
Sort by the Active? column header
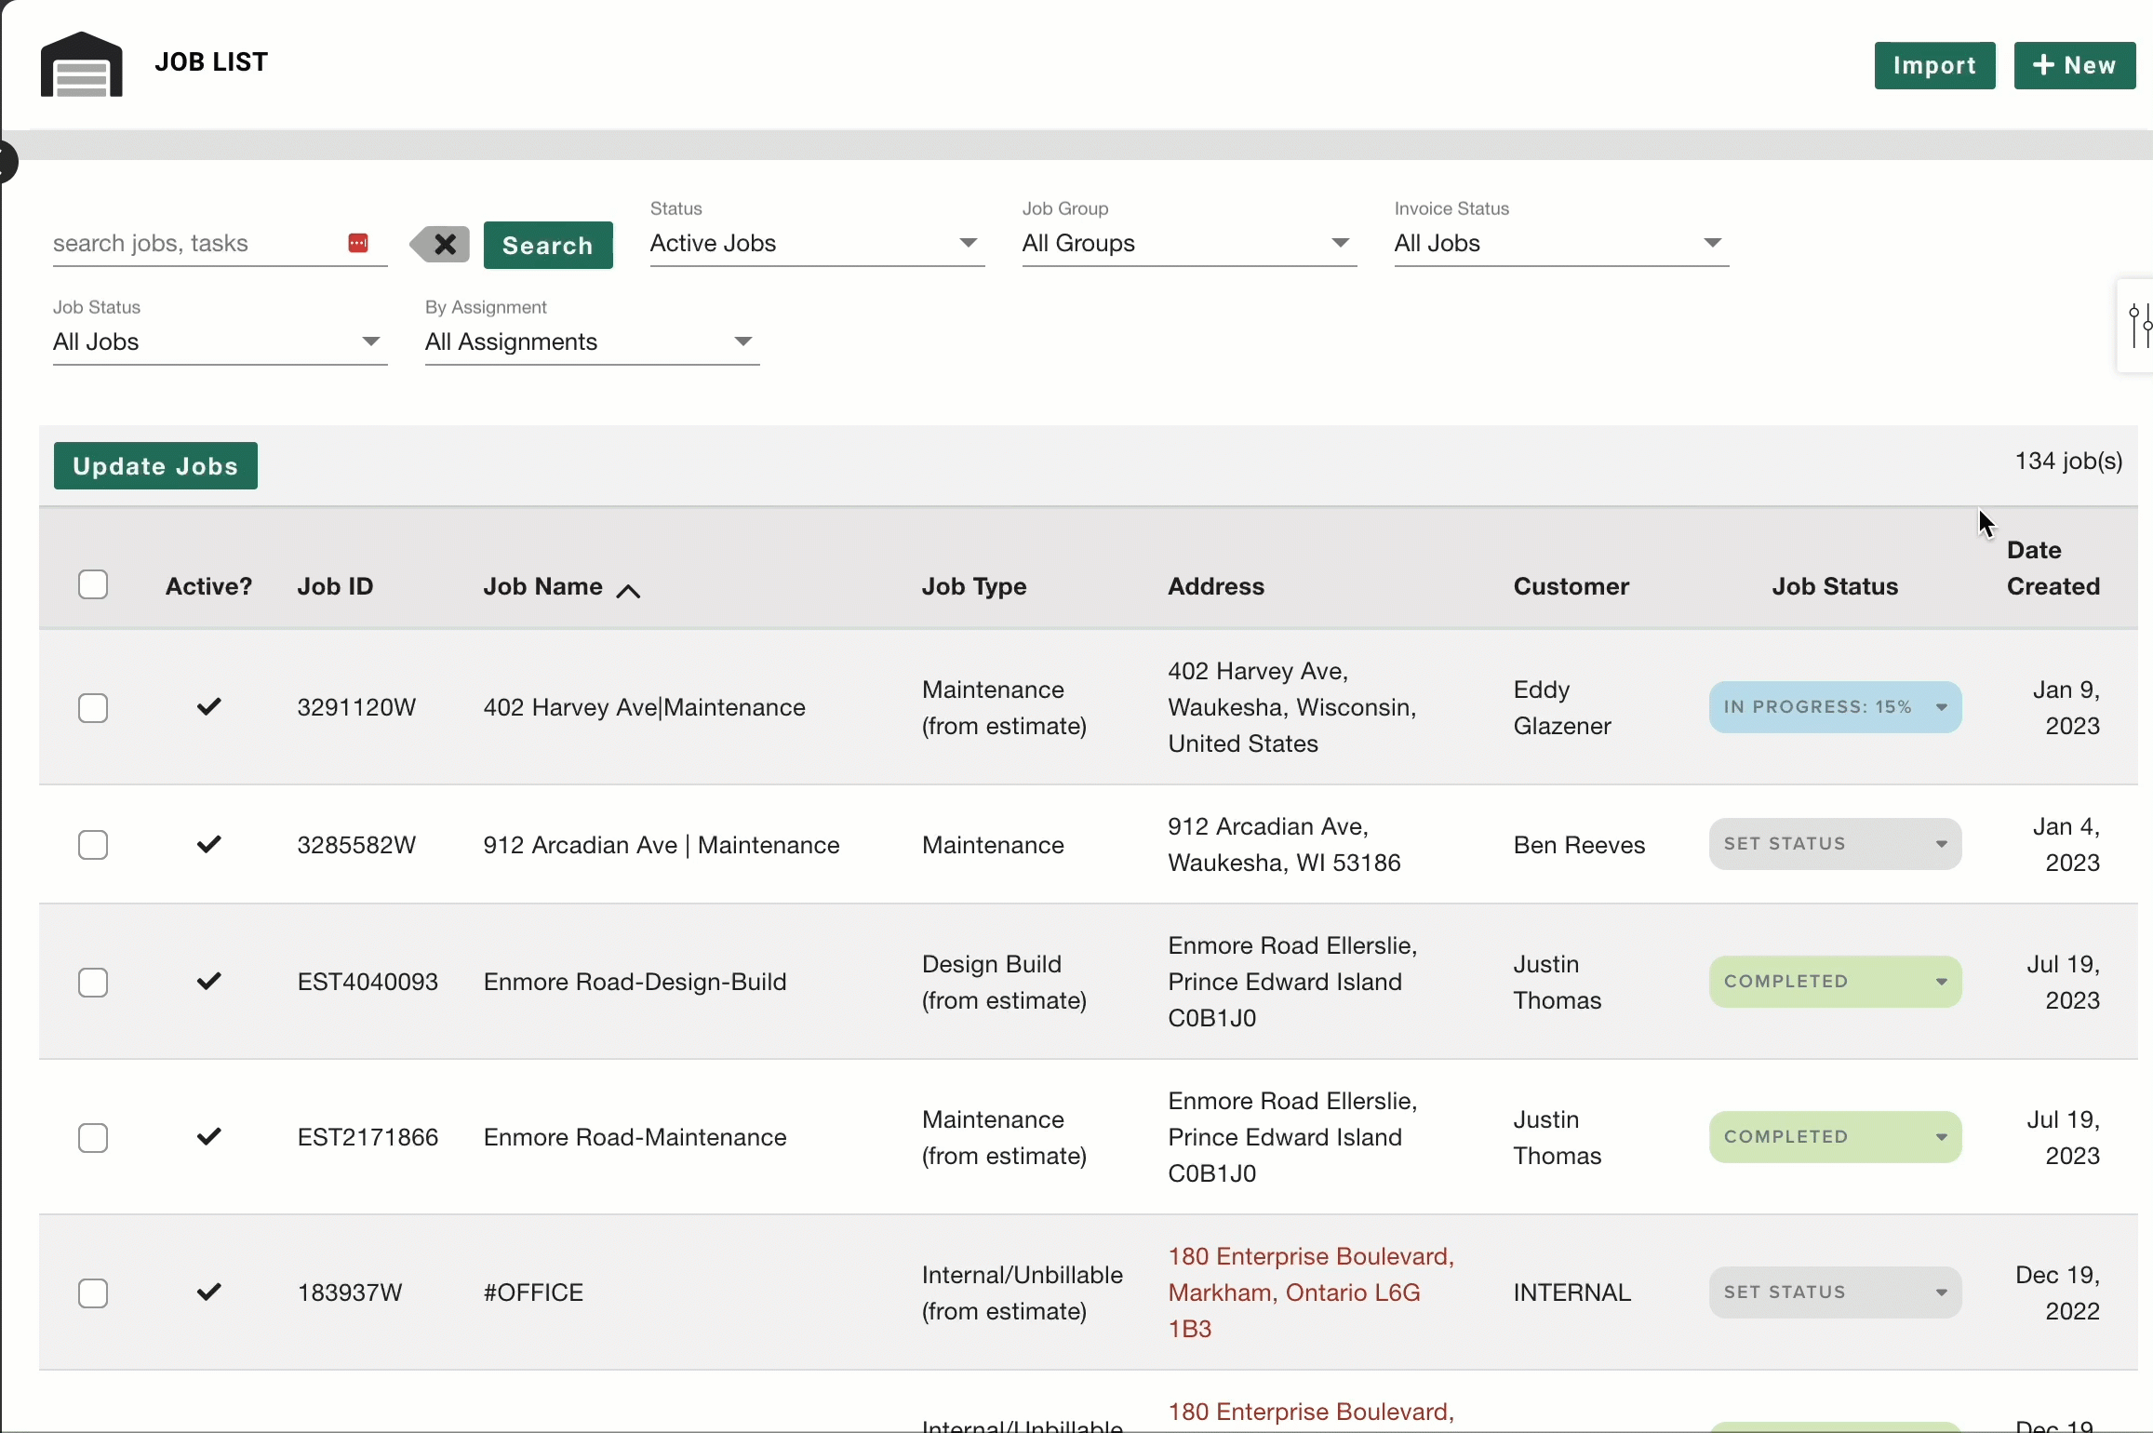(x=208, y=586)
